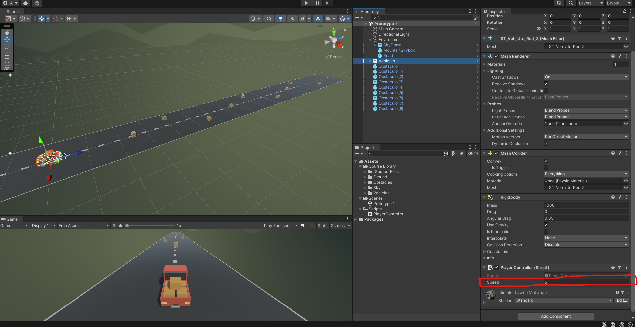This screenshot has width=638, height=327.
Task: Click the Add Component button
Action: 556,316
